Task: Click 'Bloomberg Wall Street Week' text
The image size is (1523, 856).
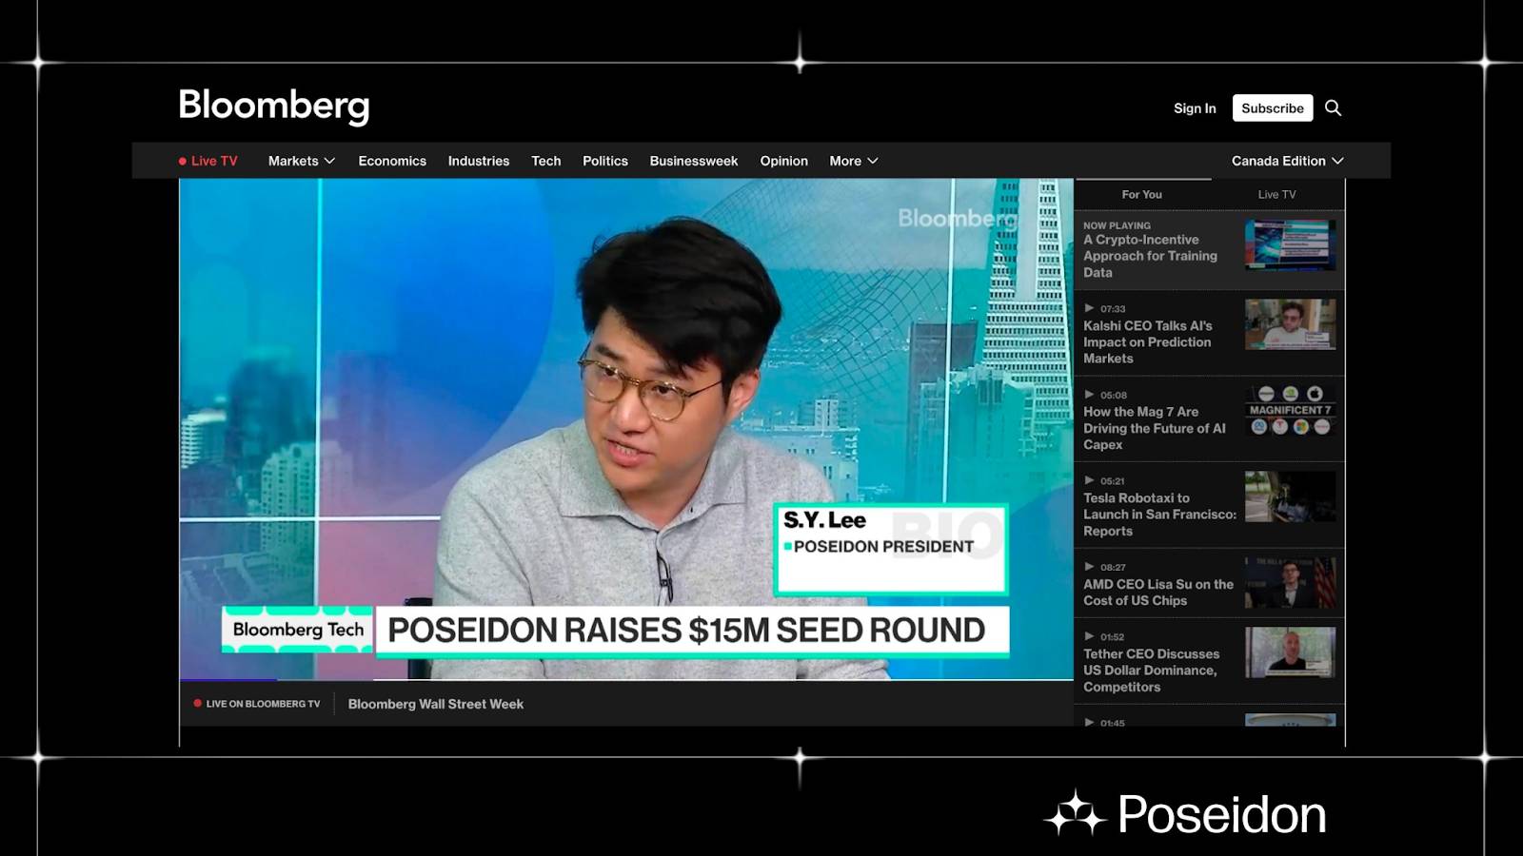Action: [436, 704]
